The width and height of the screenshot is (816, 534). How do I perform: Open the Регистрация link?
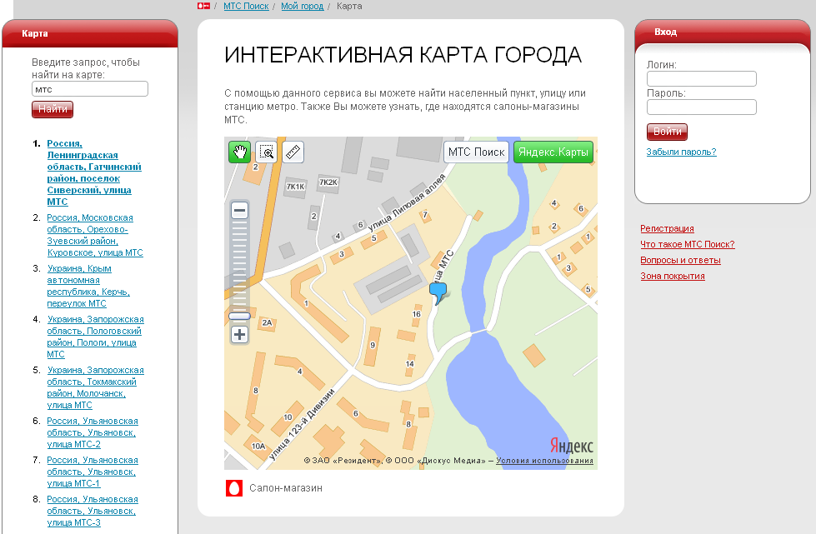point(667,228)
